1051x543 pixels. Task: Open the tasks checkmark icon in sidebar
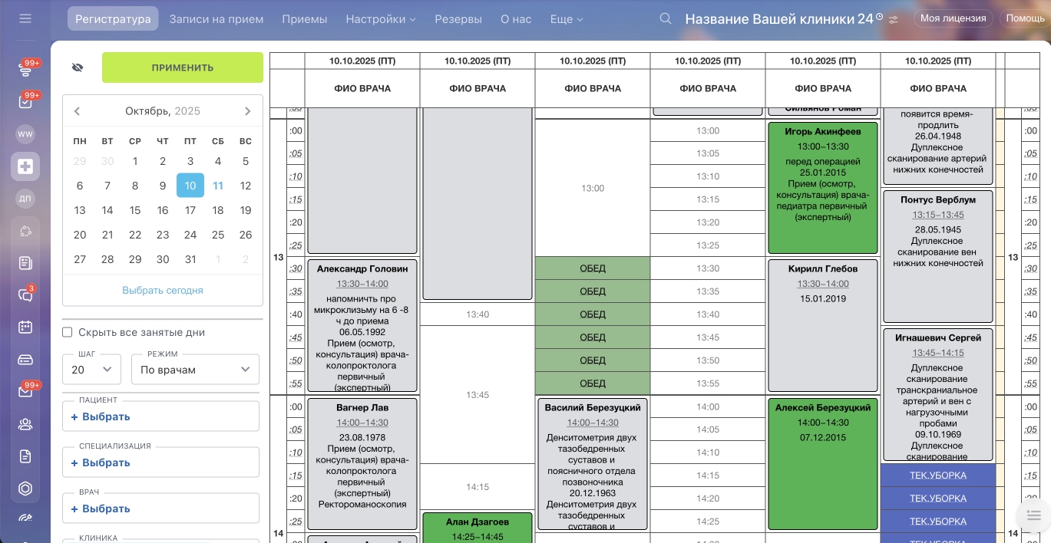click(25, 101)
